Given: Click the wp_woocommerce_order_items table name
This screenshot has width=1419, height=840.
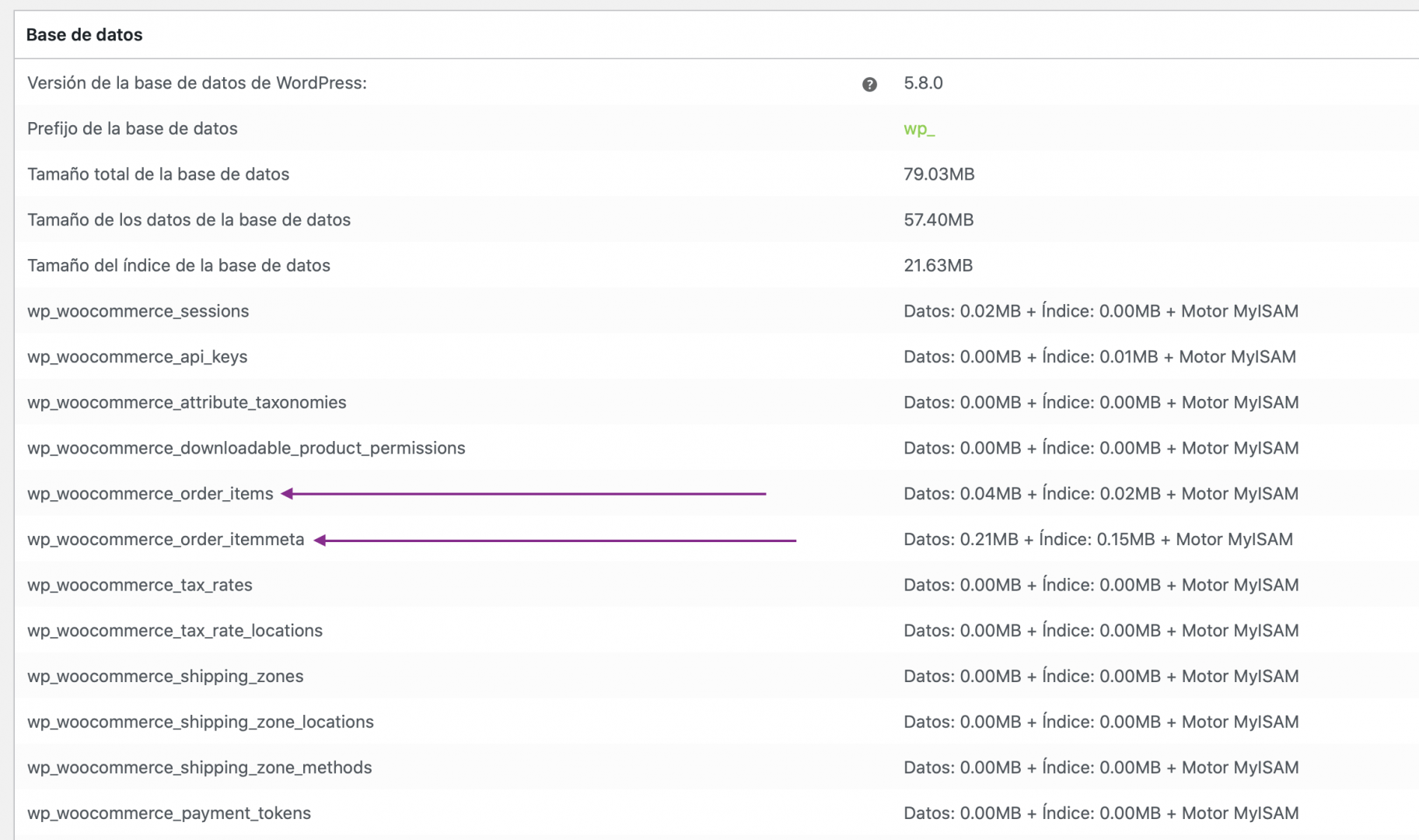Looking at the screenshot, I should click(151, 494).
